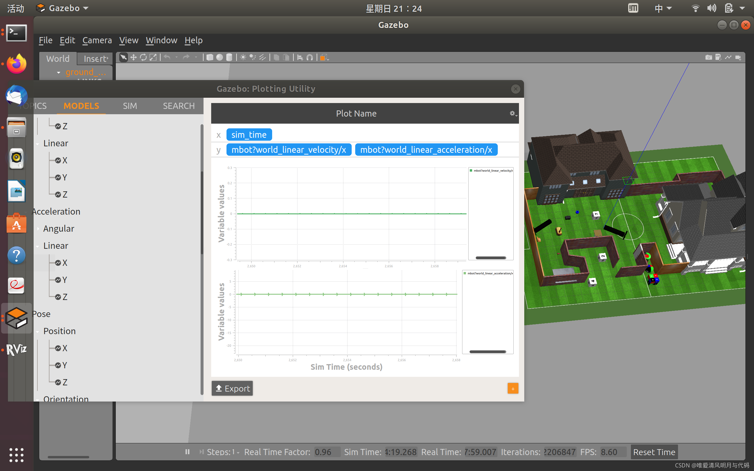
Task: Add a new plot with orange plus
Action: click(x=513, y=389)
